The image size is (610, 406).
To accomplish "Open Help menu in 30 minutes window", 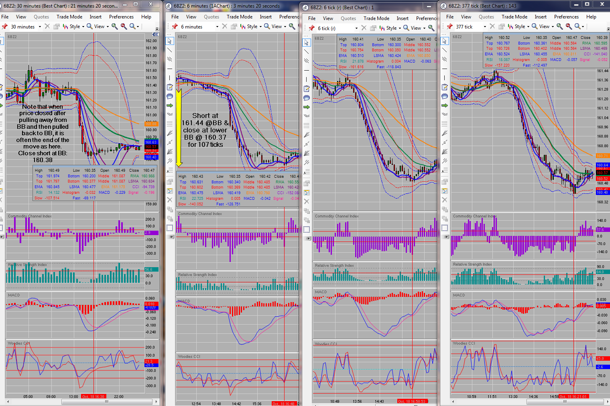I will [x=146, y=17].
